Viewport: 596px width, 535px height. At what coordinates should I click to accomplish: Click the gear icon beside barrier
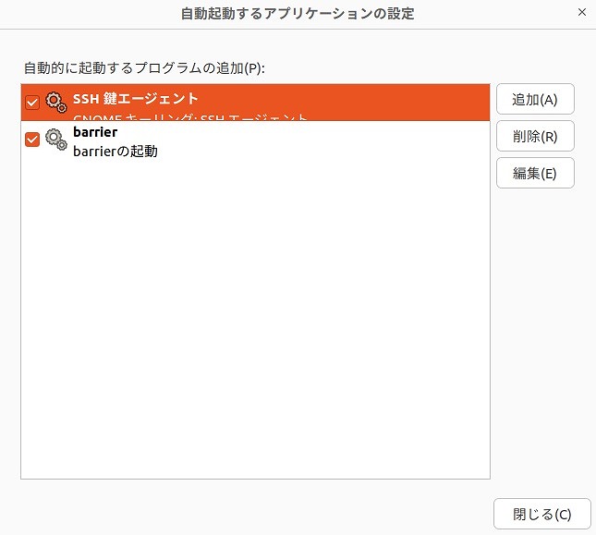(56, 140)
